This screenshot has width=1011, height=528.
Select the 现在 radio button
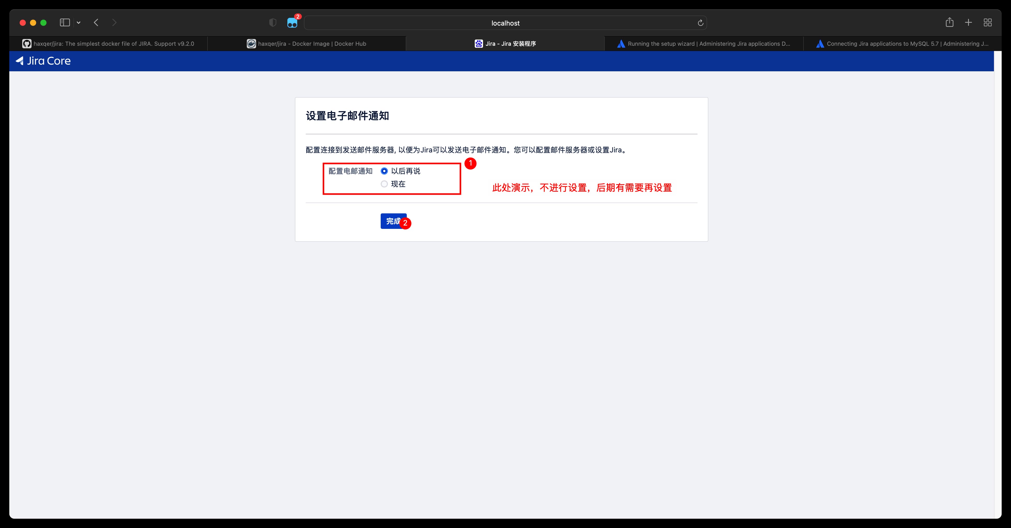[x=384, y=184]
